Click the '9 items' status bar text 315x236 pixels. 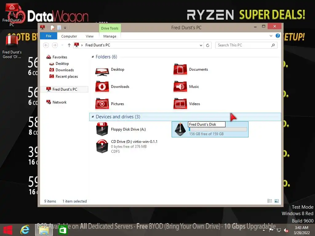(50, 201)
